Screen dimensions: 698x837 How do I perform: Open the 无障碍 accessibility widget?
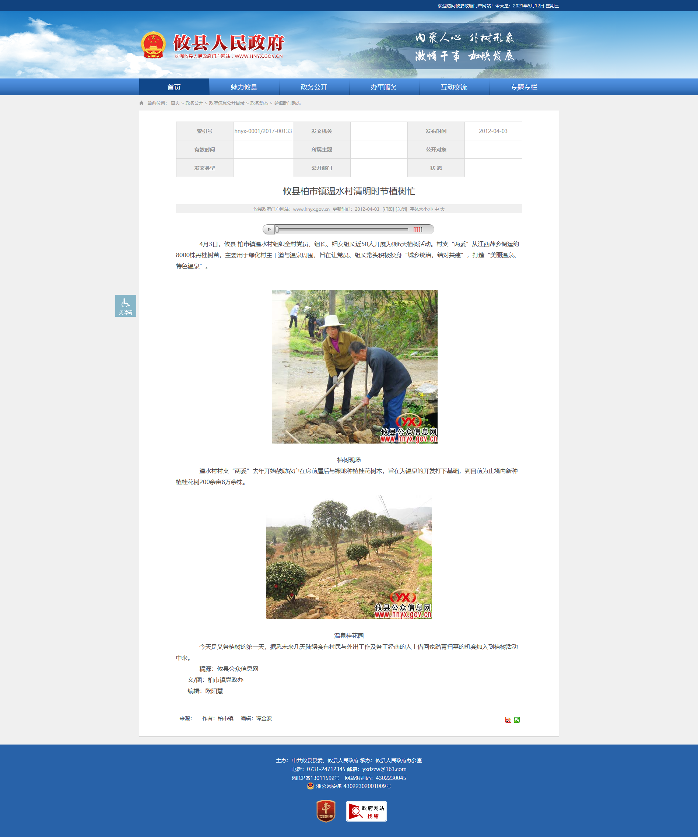tap(126, 306)
